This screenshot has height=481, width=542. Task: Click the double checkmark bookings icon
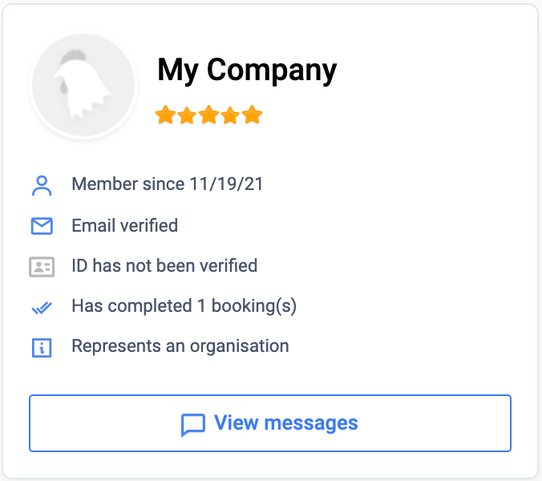pyautogui.click(x=41, y=307)
